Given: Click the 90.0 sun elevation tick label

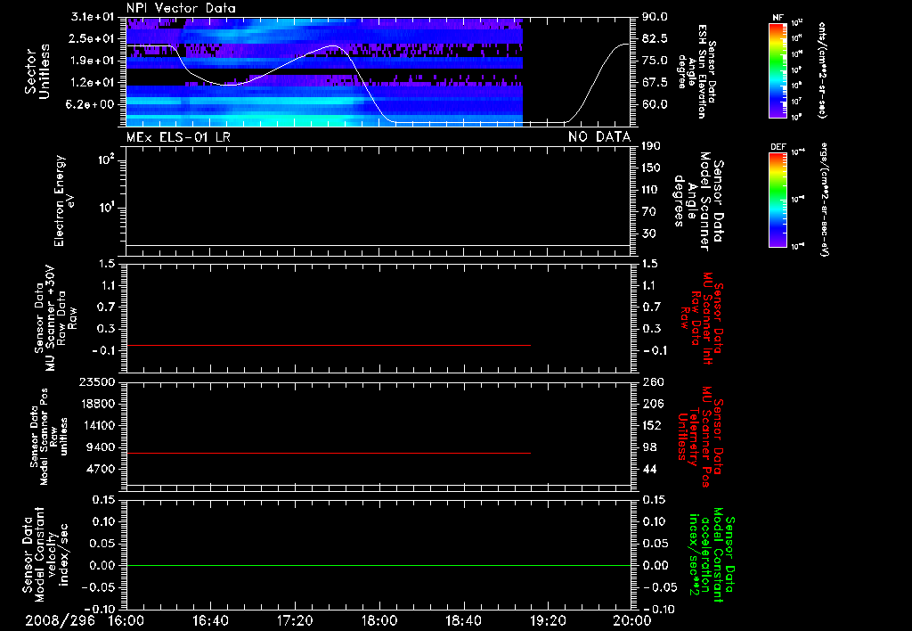Looking at the screenshot, I should point(655,17).
